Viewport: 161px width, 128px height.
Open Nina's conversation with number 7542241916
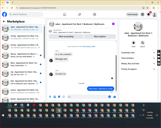pos(22,64)
